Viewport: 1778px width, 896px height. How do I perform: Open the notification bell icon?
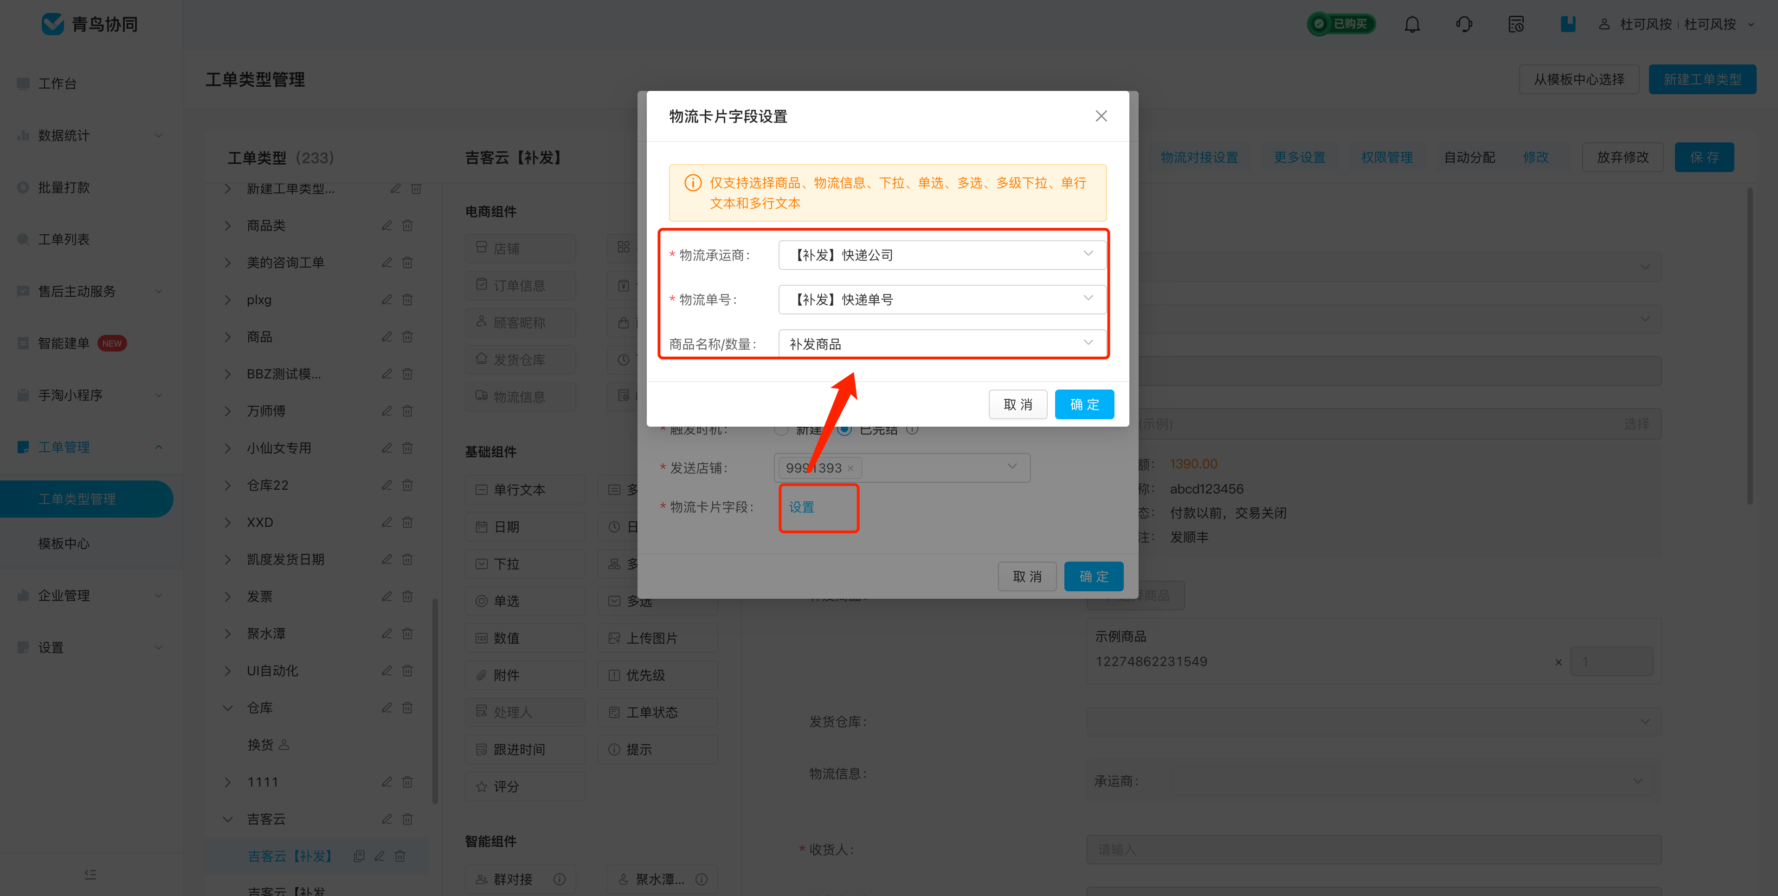point(1412,24)
